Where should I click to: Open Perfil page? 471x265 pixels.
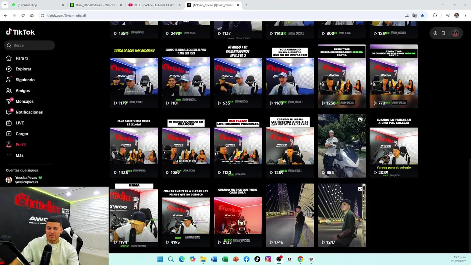(x=20, y=145)
